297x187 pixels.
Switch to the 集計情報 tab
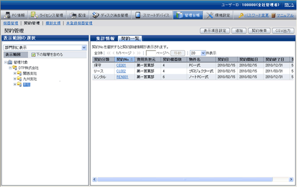[x=105, y=39]
